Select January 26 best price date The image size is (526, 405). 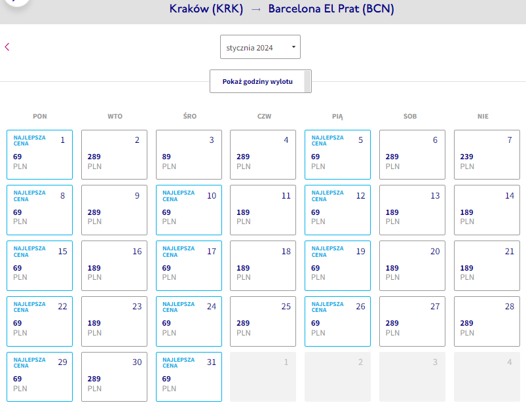click(x=337, y=322)
